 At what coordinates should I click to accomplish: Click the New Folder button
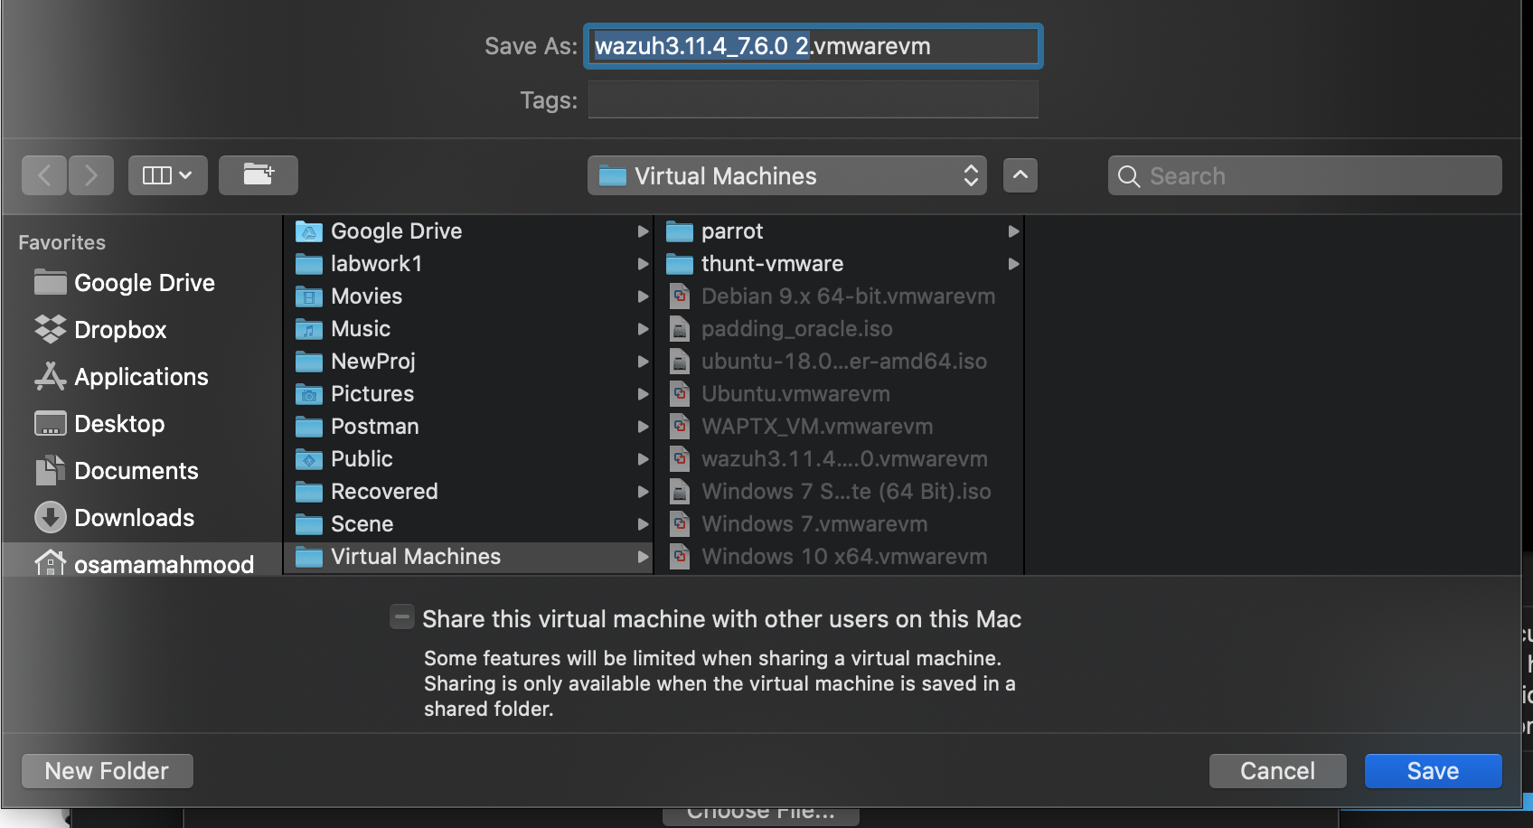click(x=108, y=771)
